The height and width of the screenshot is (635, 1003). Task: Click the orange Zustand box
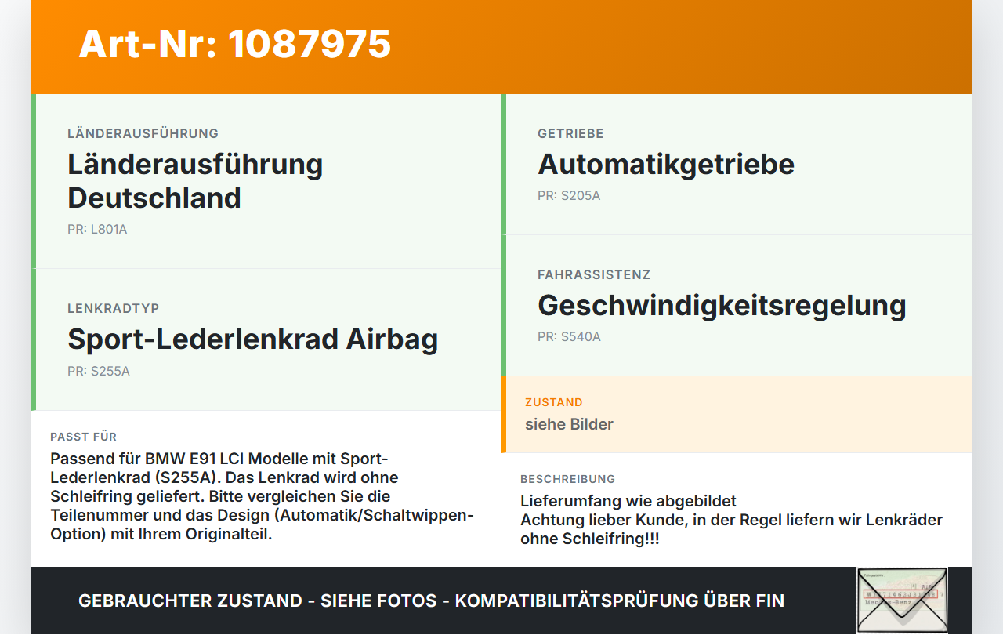(x=737, y=414)
